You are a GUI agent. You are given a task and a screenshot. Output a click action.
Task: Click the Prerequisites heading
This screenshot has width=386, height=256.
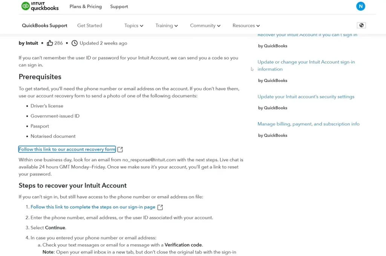(40, 77)
